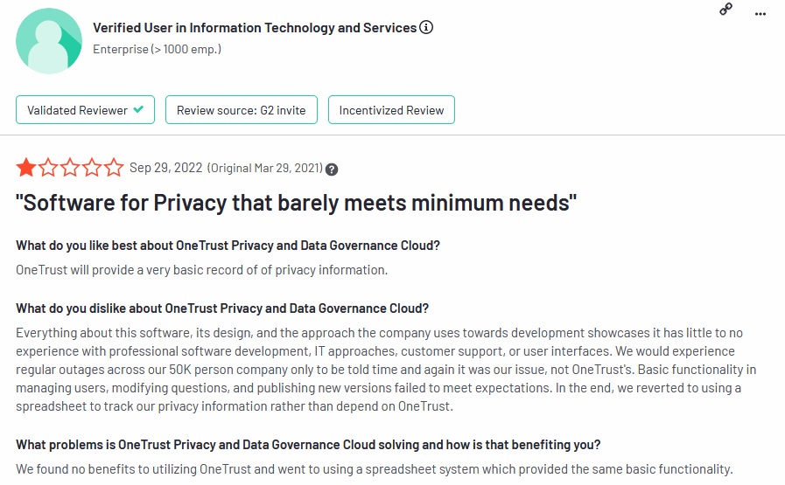The height and width of the screenshot is (485, 785).
Task: Click the filled first rating star
Action: coord(26,167)
